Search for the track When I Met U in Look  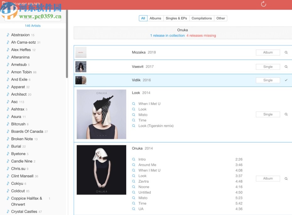(x=134, y=104)
